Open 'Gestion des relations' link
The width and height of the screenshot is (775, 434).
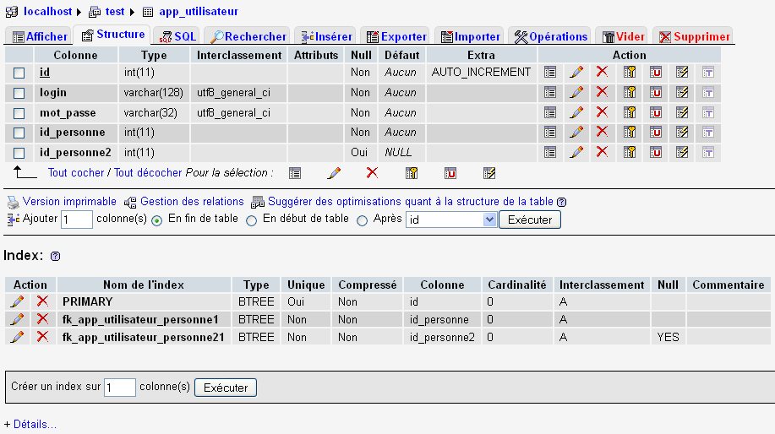[192, 202]
